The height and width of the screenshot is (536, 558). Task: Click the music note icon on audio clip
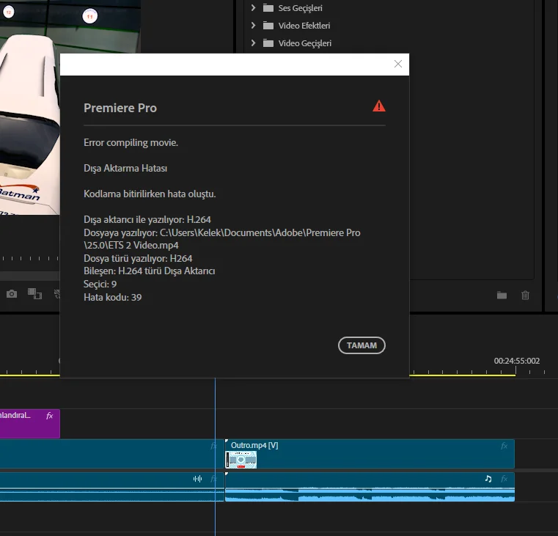click(x=488, y=479)
